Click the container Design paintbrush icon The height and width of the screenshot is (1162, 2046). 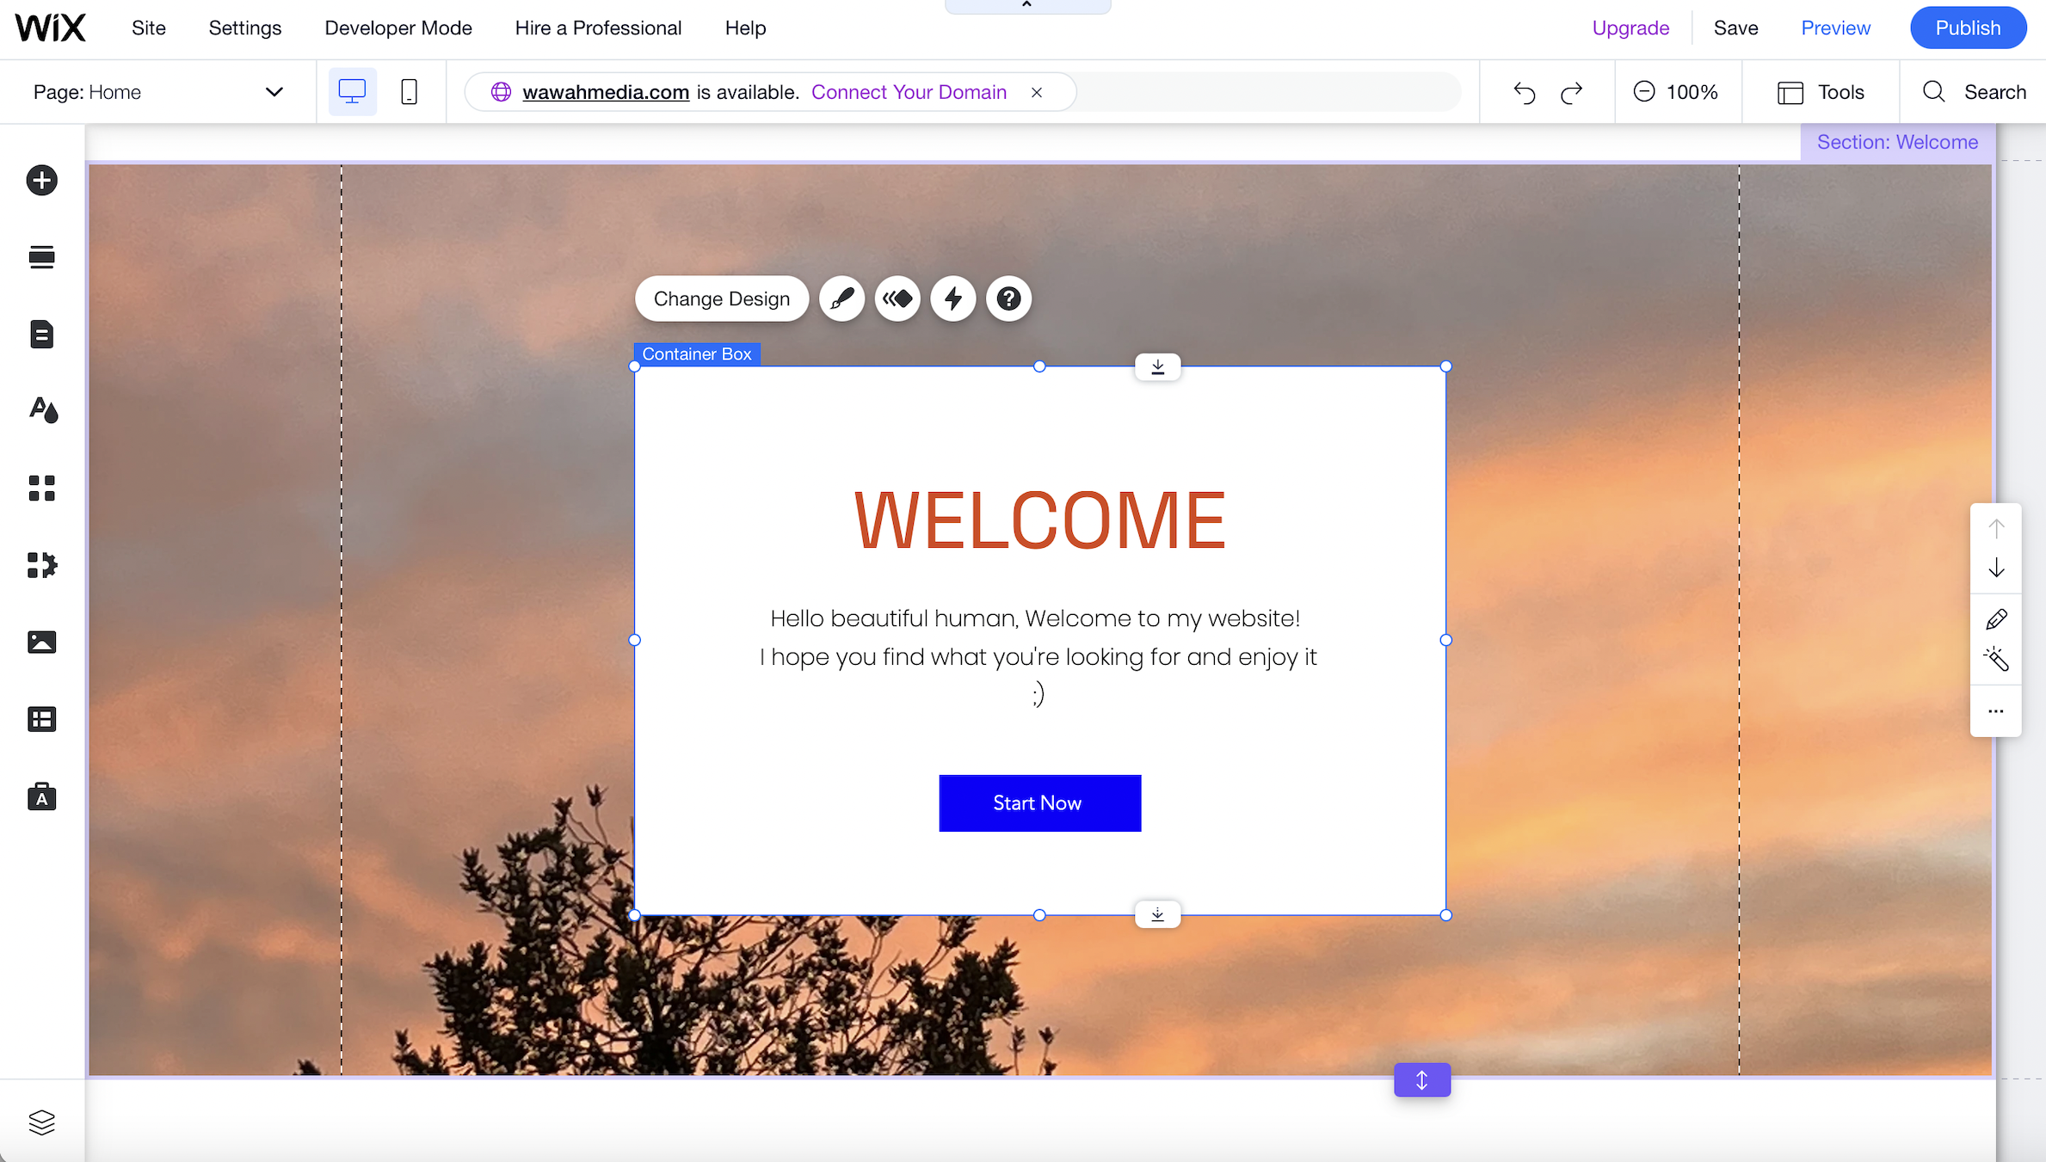coord(841,298)
